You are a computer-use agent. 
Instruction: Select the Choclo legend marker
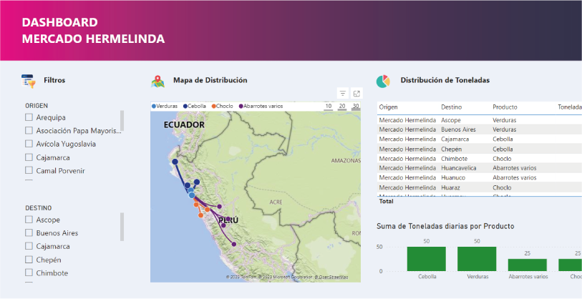point(214,106)
